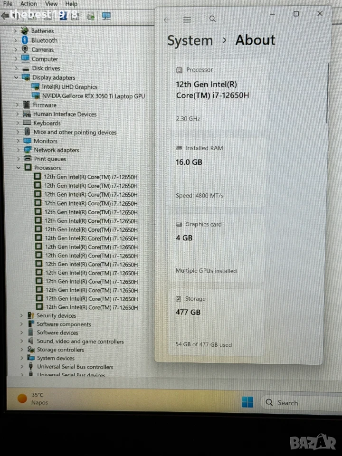Click the Universal Serial Bus controllers icon

[x=31, y=366]
